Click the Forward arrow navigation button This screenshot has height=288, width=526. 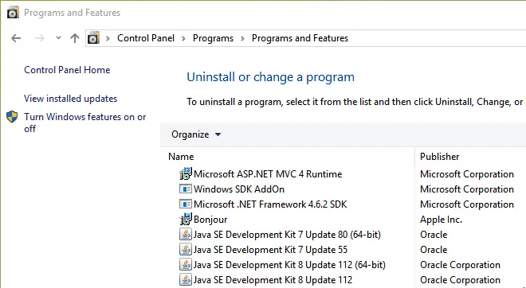tap(39, 38)
